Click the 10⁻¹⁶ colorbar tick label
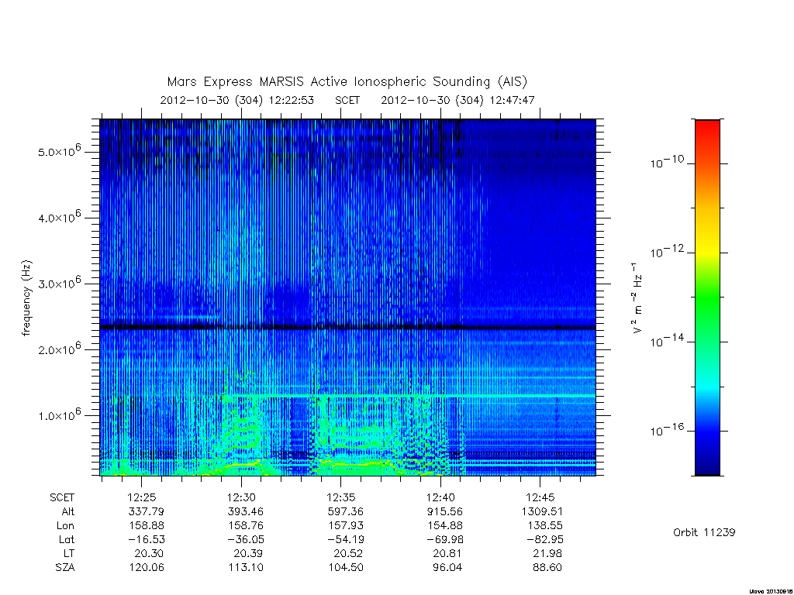 tap(667, 430)
